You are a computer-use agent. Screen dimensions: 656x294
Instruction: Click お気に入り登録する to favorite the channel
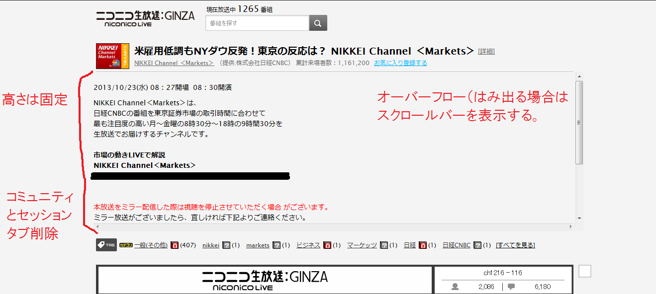click(400, 63)
